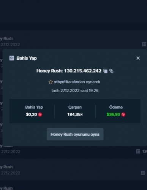Click the bet link icon beside the ID
Screen dimensions: 147x190
pyautogui.click(x=111, y=71)
